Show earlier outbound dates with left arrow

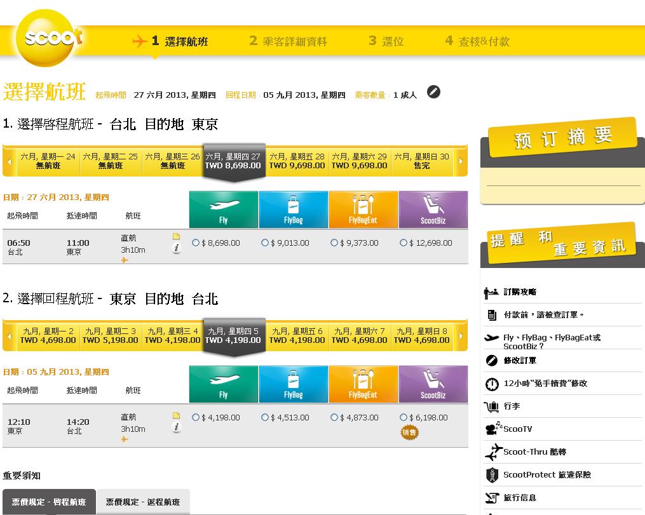pos(10,161)
